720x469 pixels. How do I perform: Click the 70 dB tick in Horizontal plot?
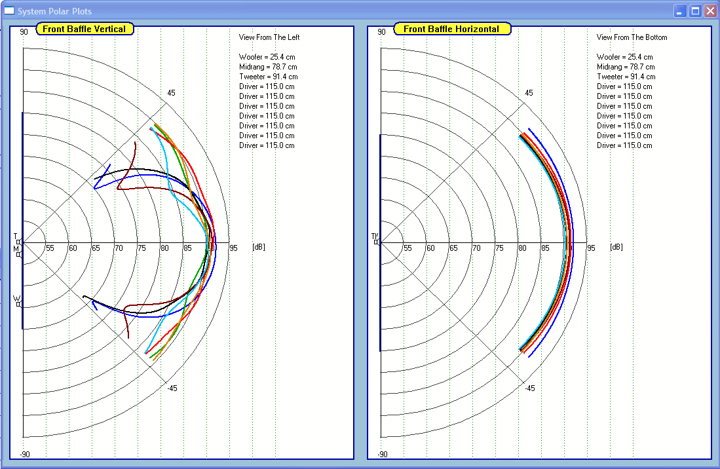coord(477,248)
